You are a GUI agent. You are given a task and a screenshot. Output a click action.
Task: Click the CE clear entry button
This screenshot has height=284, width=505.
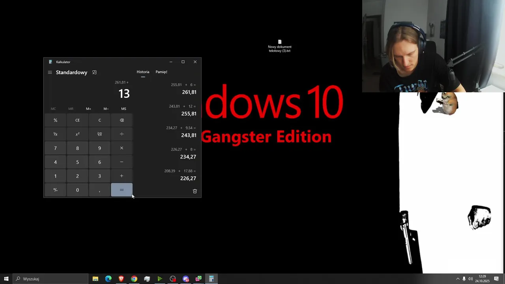coord(77,120)
